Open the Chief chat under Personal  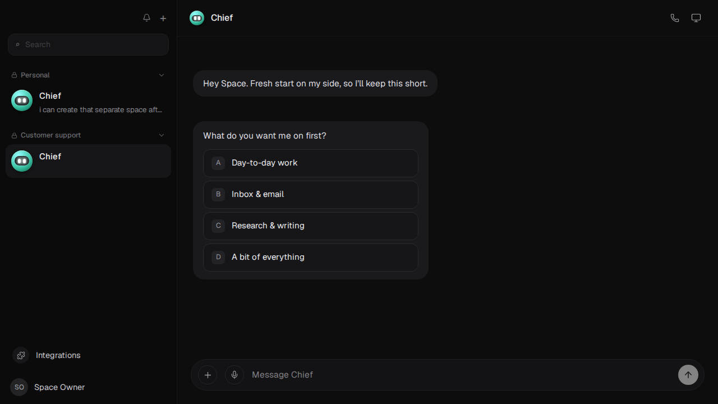point(88,102)
